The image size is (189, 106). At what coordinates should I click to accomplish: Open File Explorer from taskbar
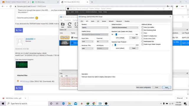tap(69, 103)
